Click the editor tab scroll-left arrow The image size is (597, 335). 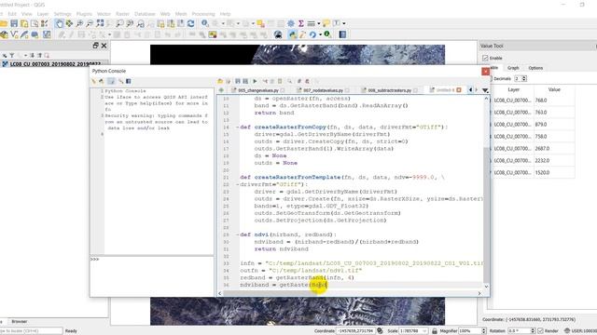(470, 90)
